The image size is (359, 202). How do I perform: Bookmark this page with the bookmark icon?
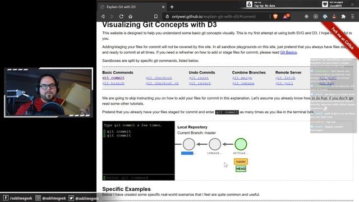[156, 16]
